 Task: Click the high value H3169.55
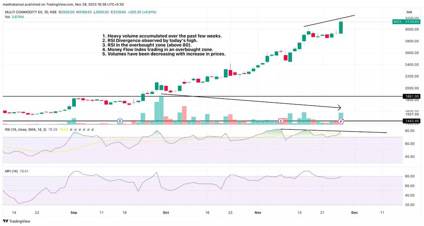point(84,12)
